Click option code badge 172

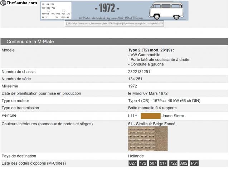coord(143,163)
